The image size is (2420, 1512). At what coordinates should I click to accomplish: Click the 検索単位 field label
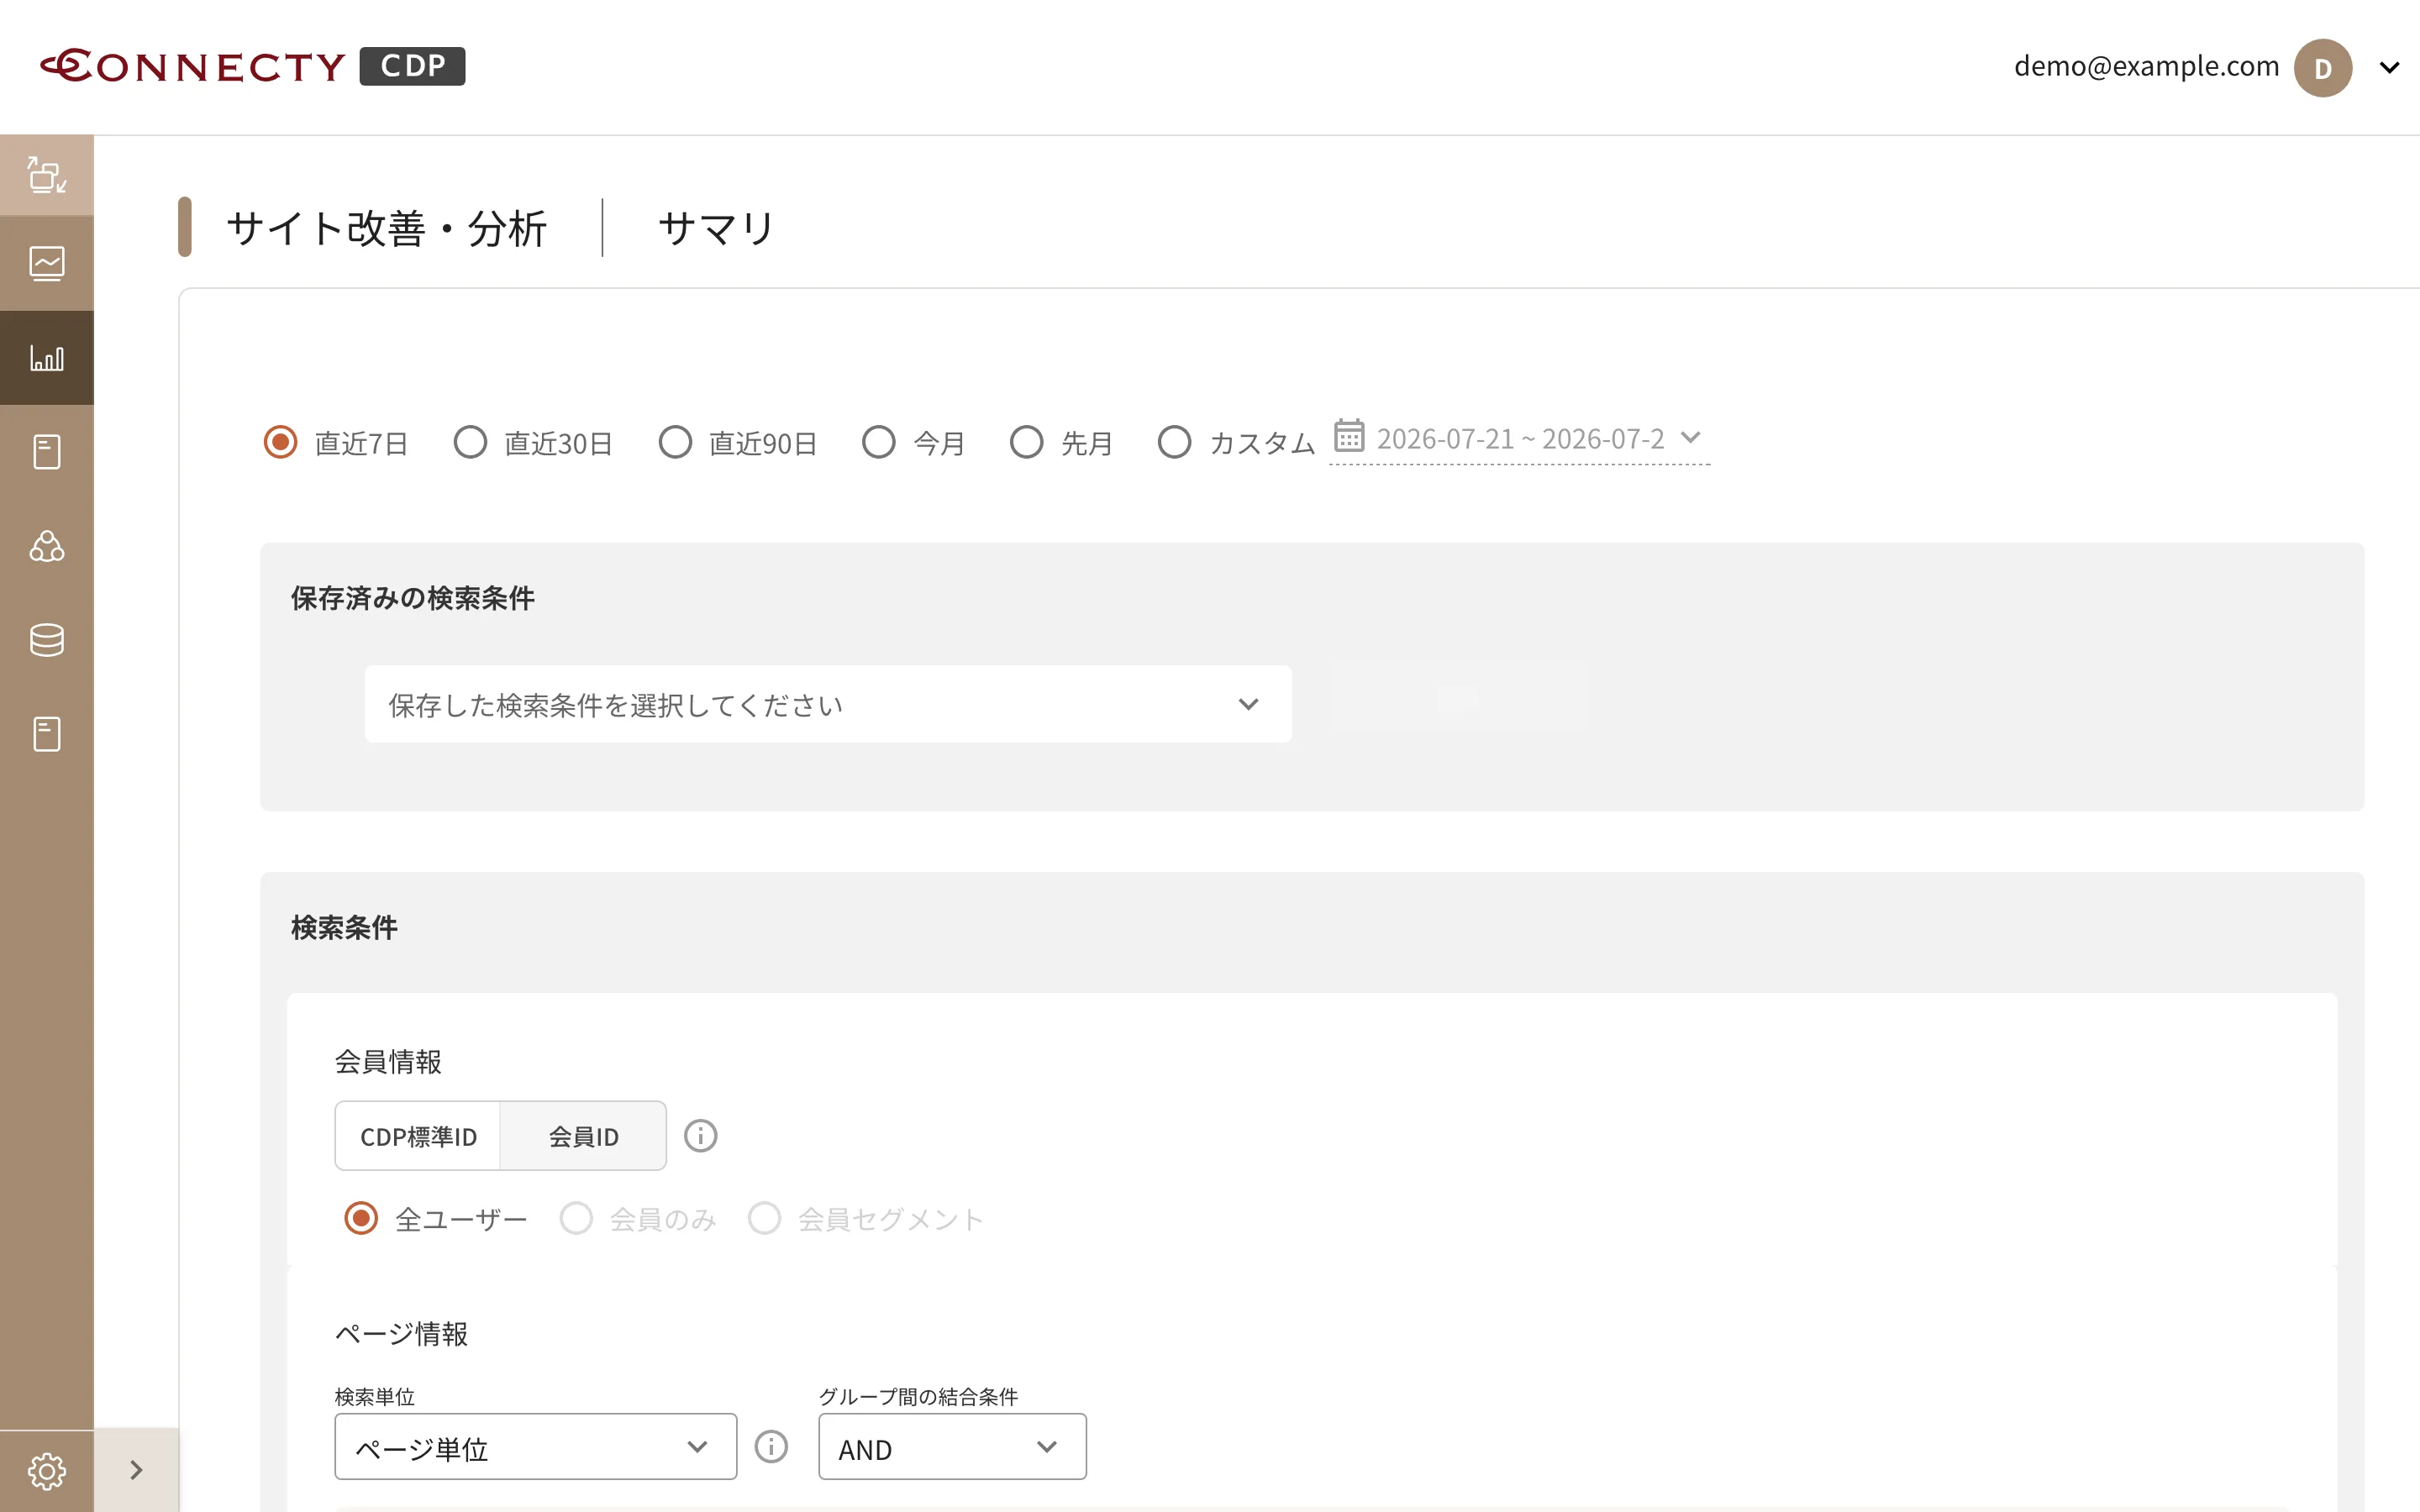tap(375, 1396)
